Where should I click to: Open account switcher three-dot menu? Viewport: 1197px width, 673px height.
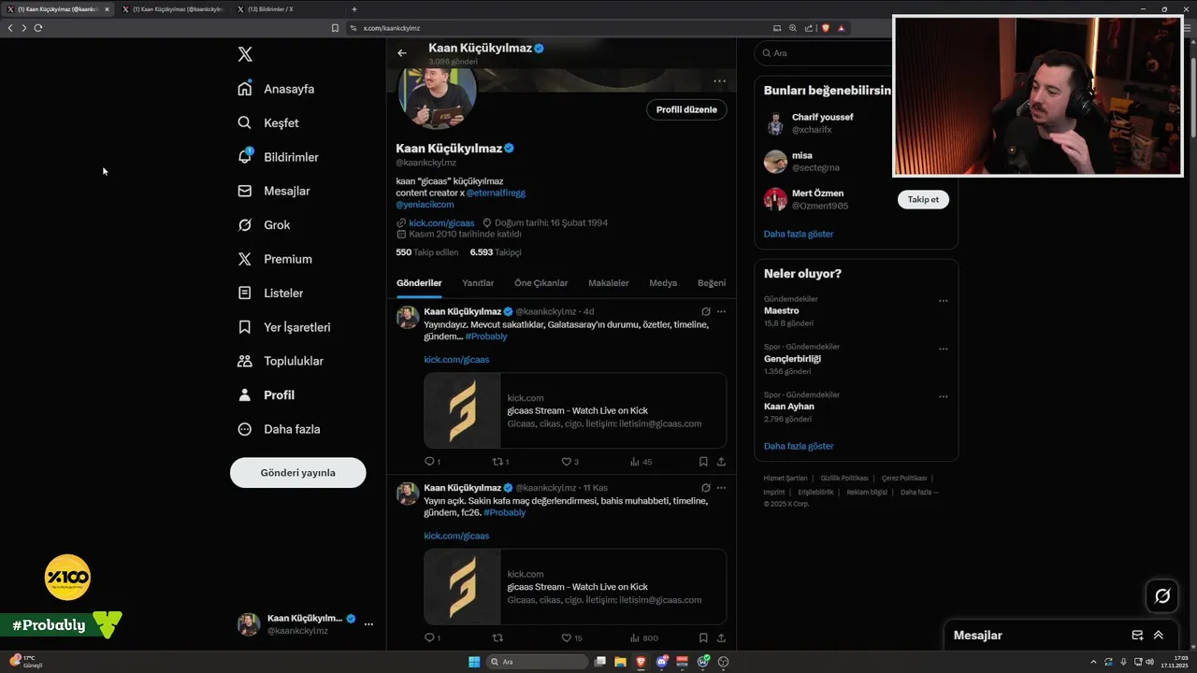pyautogui.click(x=368, y=623)
